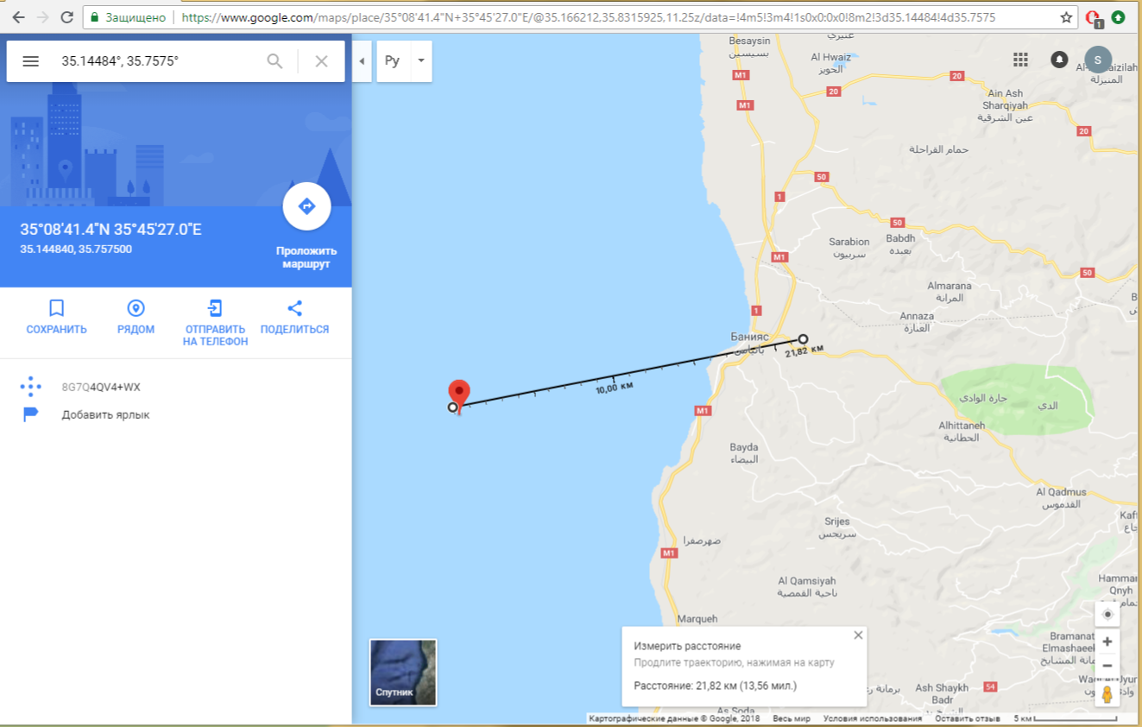Switch to Спутник satellite view thumbnail

(403, 672)
